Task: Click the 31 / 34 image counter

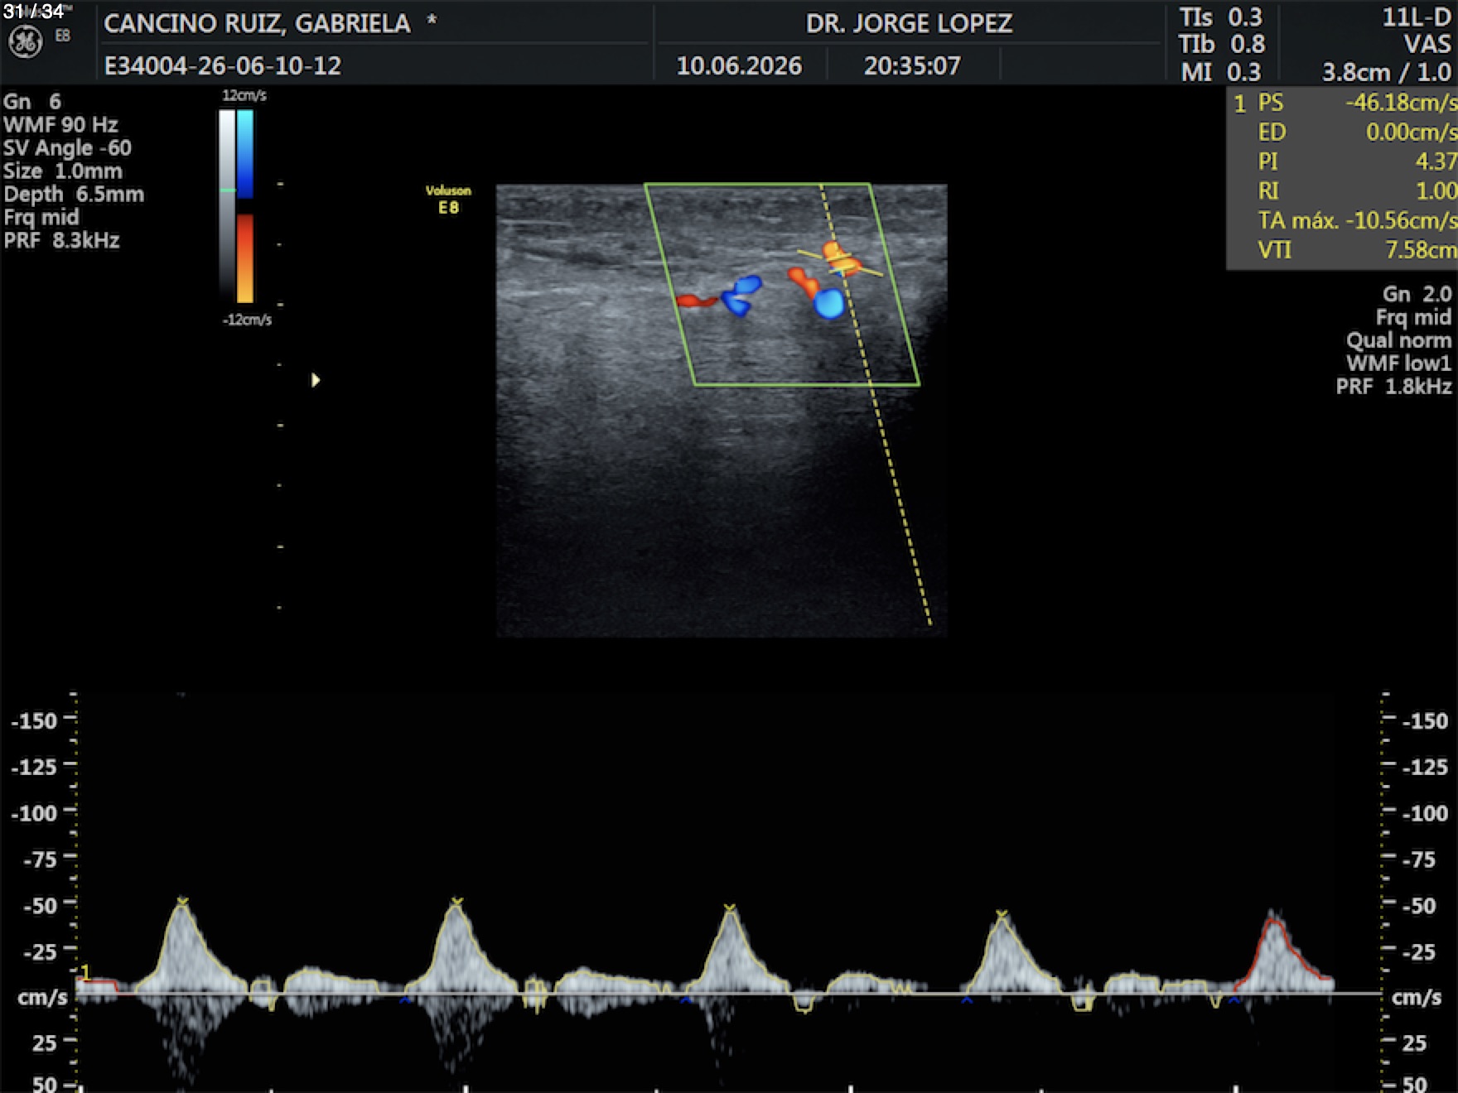Action: (x=33, y=12)
